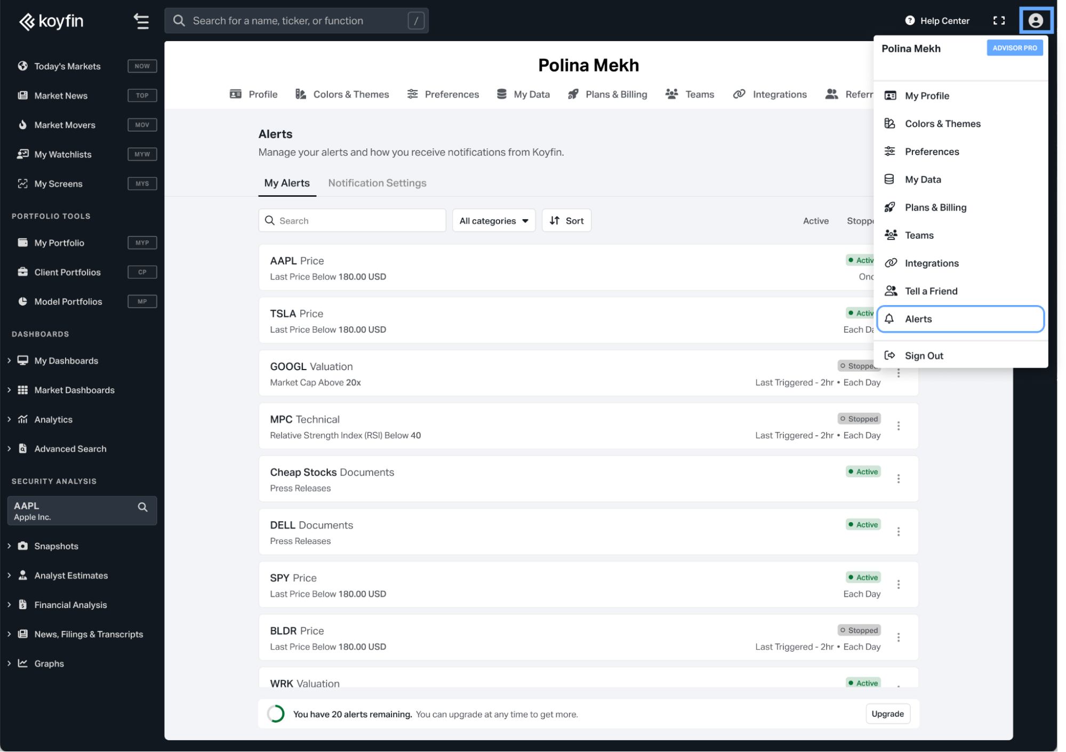This screenshot has width=1066, height=752.
Task: Open the DELL Documents alert kebab menu
Action: [898, 532]
